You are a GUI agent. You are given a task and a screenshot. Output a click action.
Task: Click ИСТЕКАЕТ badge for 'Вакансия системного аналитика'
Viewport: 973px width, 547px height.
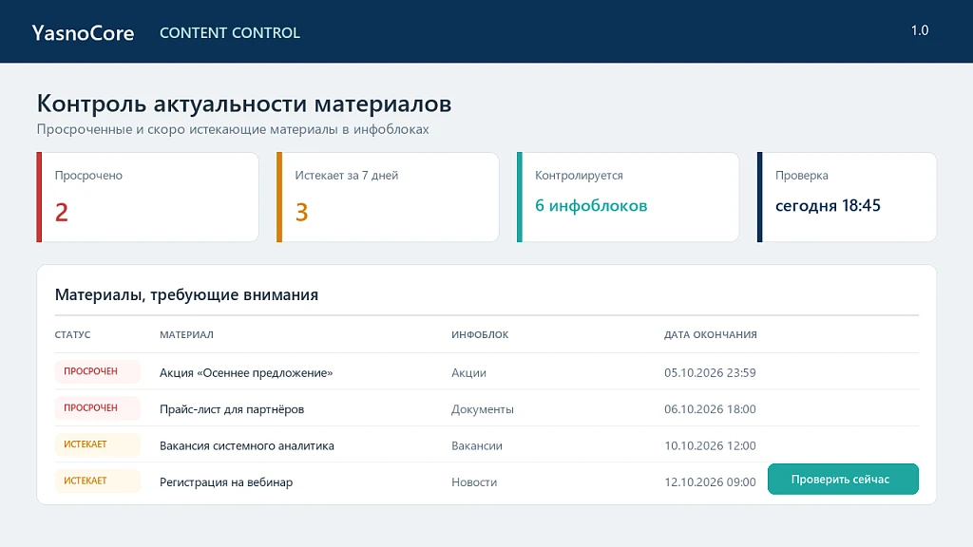click(x=98, y=444)
